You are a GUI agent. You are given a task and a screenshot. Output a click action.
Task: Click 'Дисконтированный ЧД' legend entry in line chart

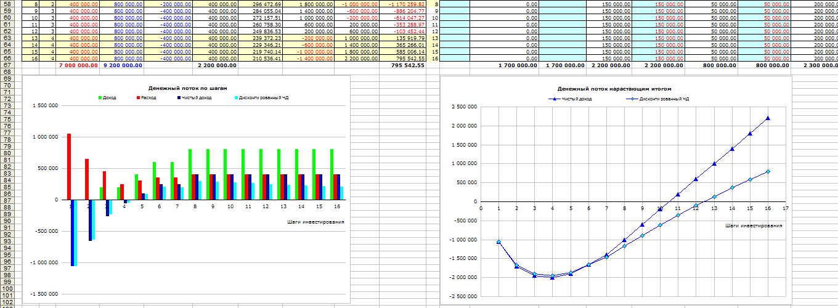click(x=658, y=99)
